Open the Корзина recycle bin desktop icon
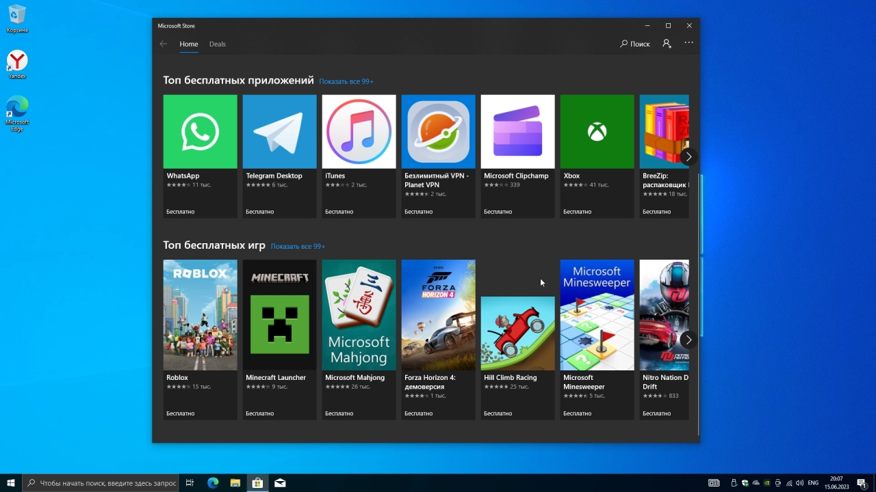The image size is (876, 492). [17, 18]
